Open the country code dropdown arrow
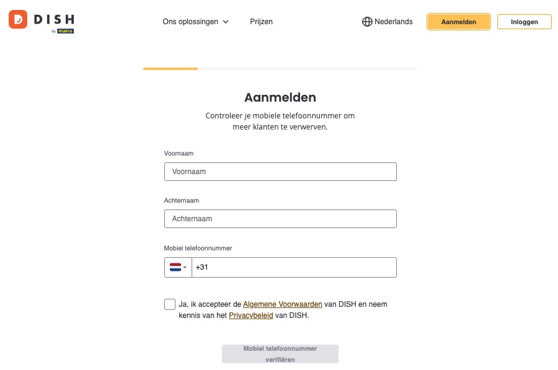Screen dimensions: 558x370 pyautogui.click(x=185, y=267)
